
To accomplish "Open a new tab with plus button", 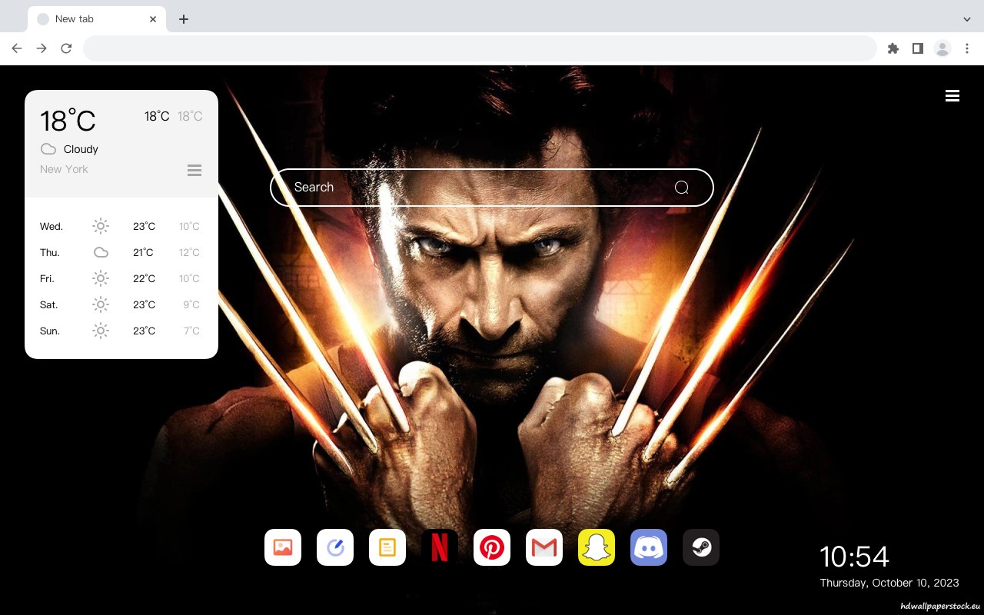I will coord(183,19).
